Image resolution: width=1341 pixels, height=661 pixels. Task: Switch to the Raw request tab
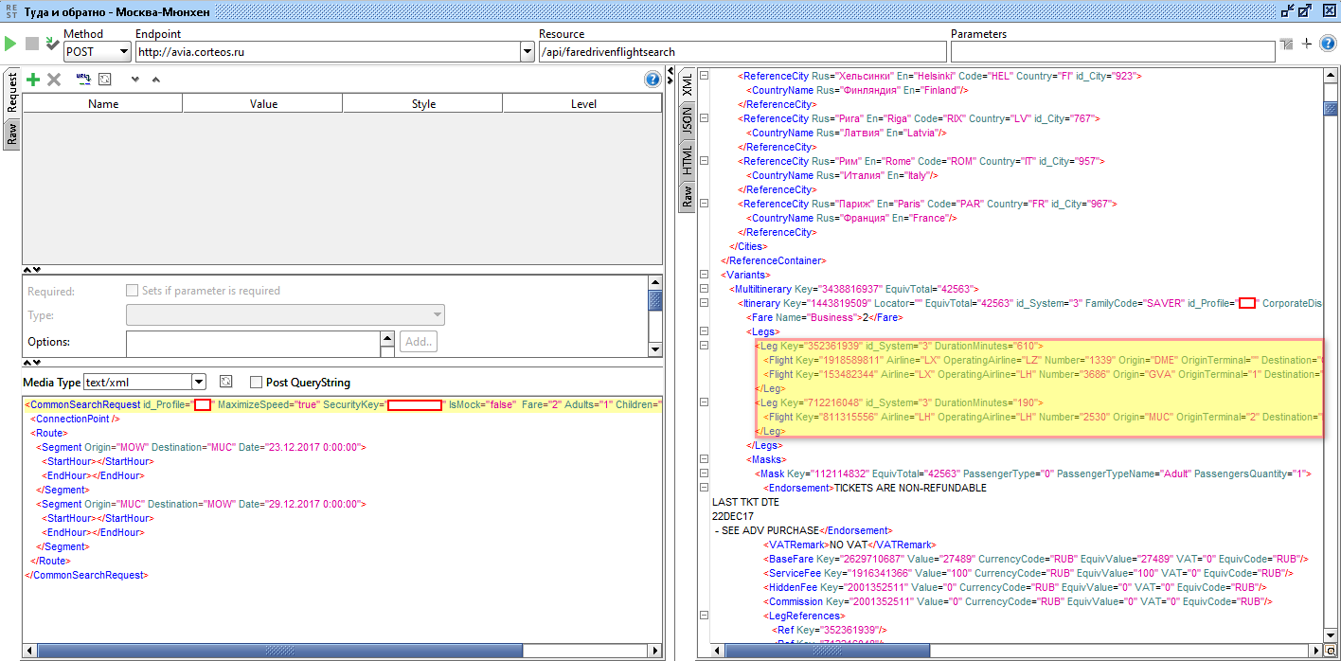coord(11,134)
